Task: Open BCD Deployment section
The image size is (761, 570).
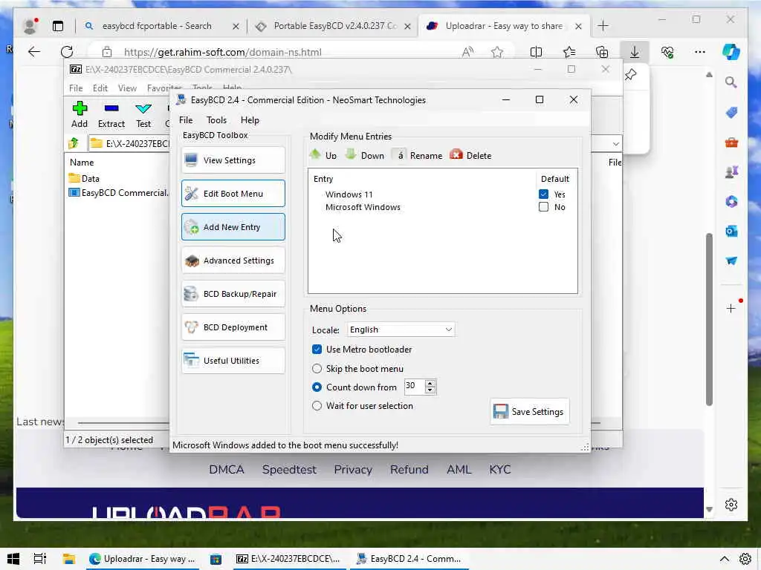Action: 233,327
